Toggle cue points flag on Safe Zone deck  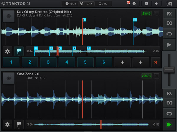[x=19, y=124]
